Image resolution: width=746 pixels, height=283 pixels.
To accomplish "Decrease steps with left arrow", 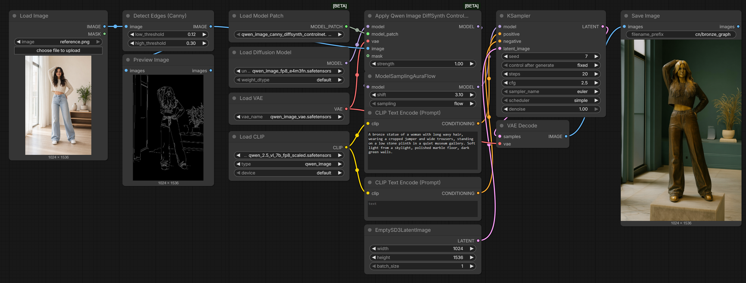I will pyautogui.click(x=506, y=74).
